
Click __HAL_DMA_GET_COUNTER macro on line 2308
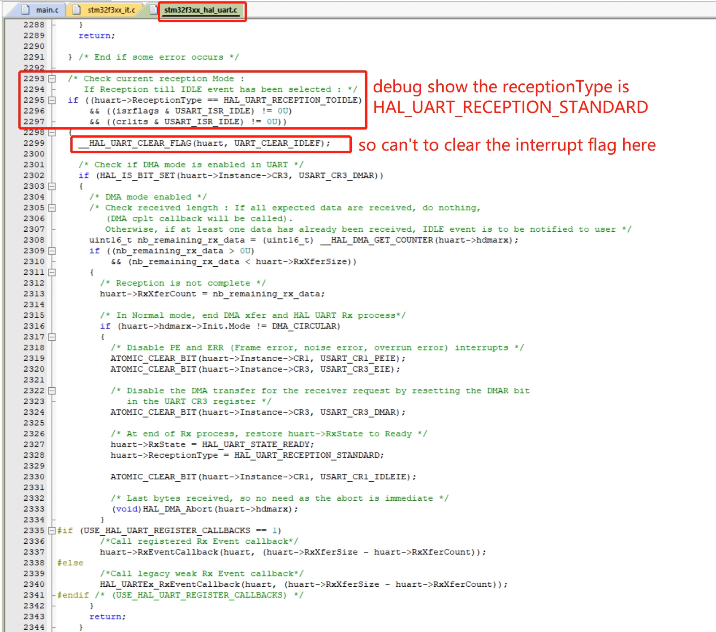[x=377, y=240]
